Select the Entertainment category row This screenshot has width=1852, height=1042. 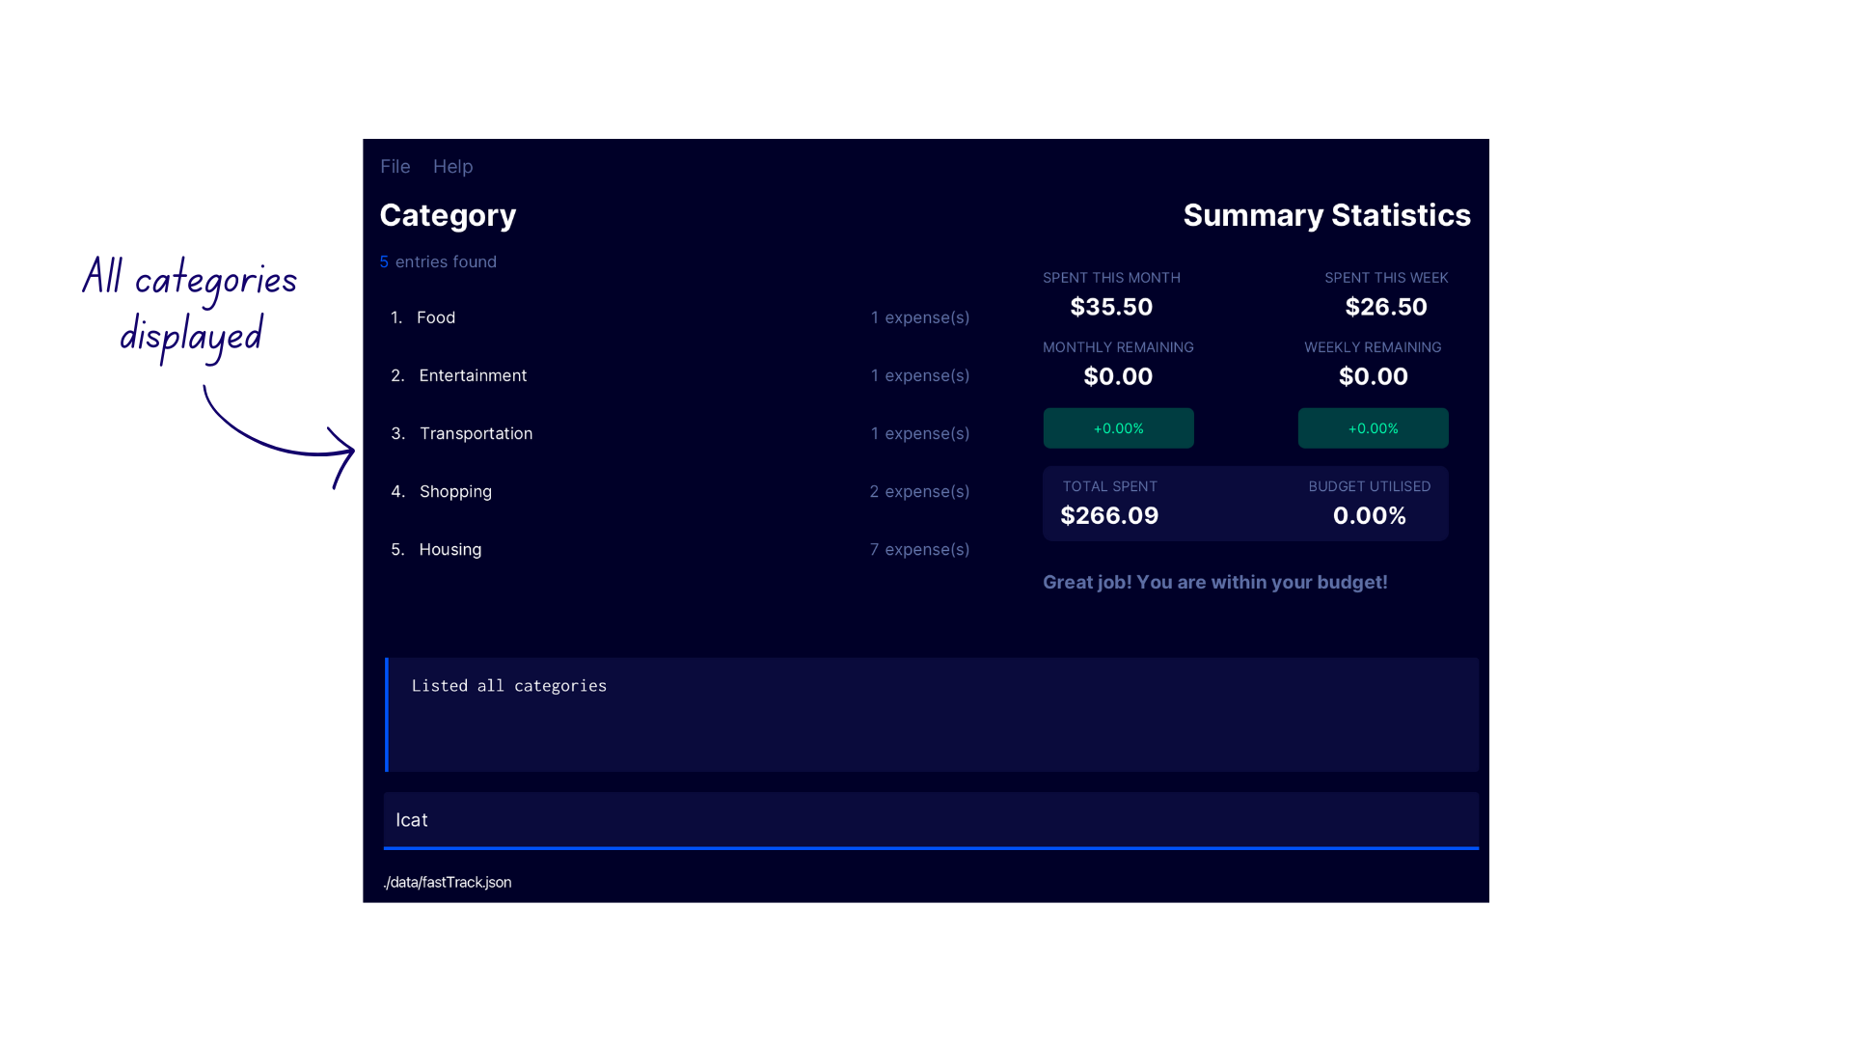[680, 375]
